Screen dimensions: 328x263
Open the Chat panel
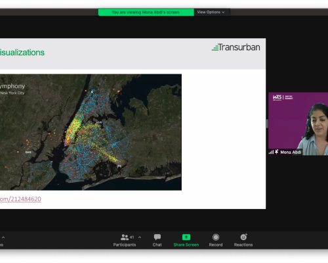(x=157, y=240)
